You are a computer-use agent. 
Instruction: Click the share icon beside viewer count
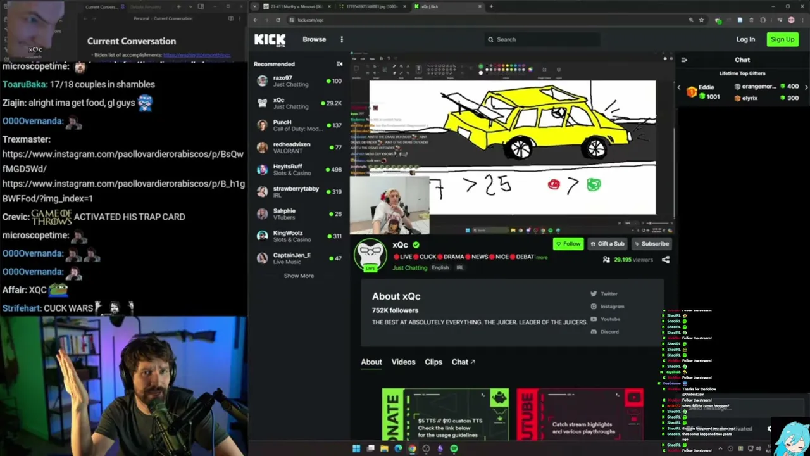[x=665, y=260]
